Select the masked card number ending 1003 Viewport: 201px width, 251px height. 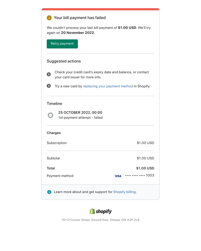pyautogui.click(x=139, y=175)
